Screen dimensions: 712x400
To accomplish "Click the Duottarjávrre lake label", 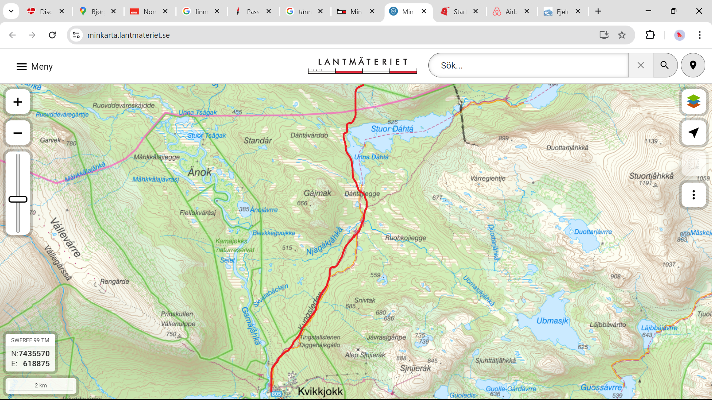I will pyautogui.click(x=593, y=232).
